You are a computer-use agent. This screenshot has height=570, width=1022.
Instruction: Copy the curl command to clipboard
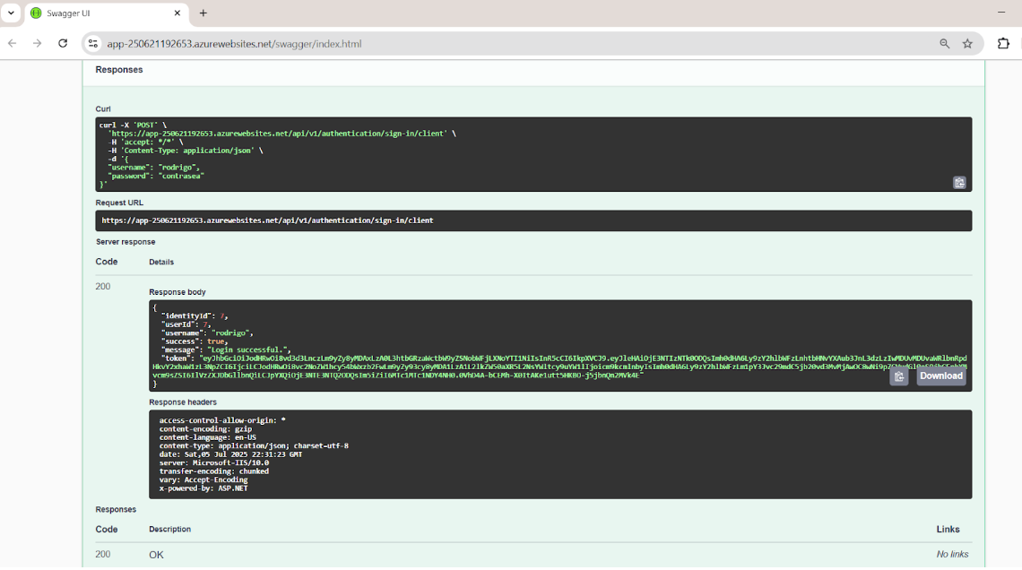(959, 183)
